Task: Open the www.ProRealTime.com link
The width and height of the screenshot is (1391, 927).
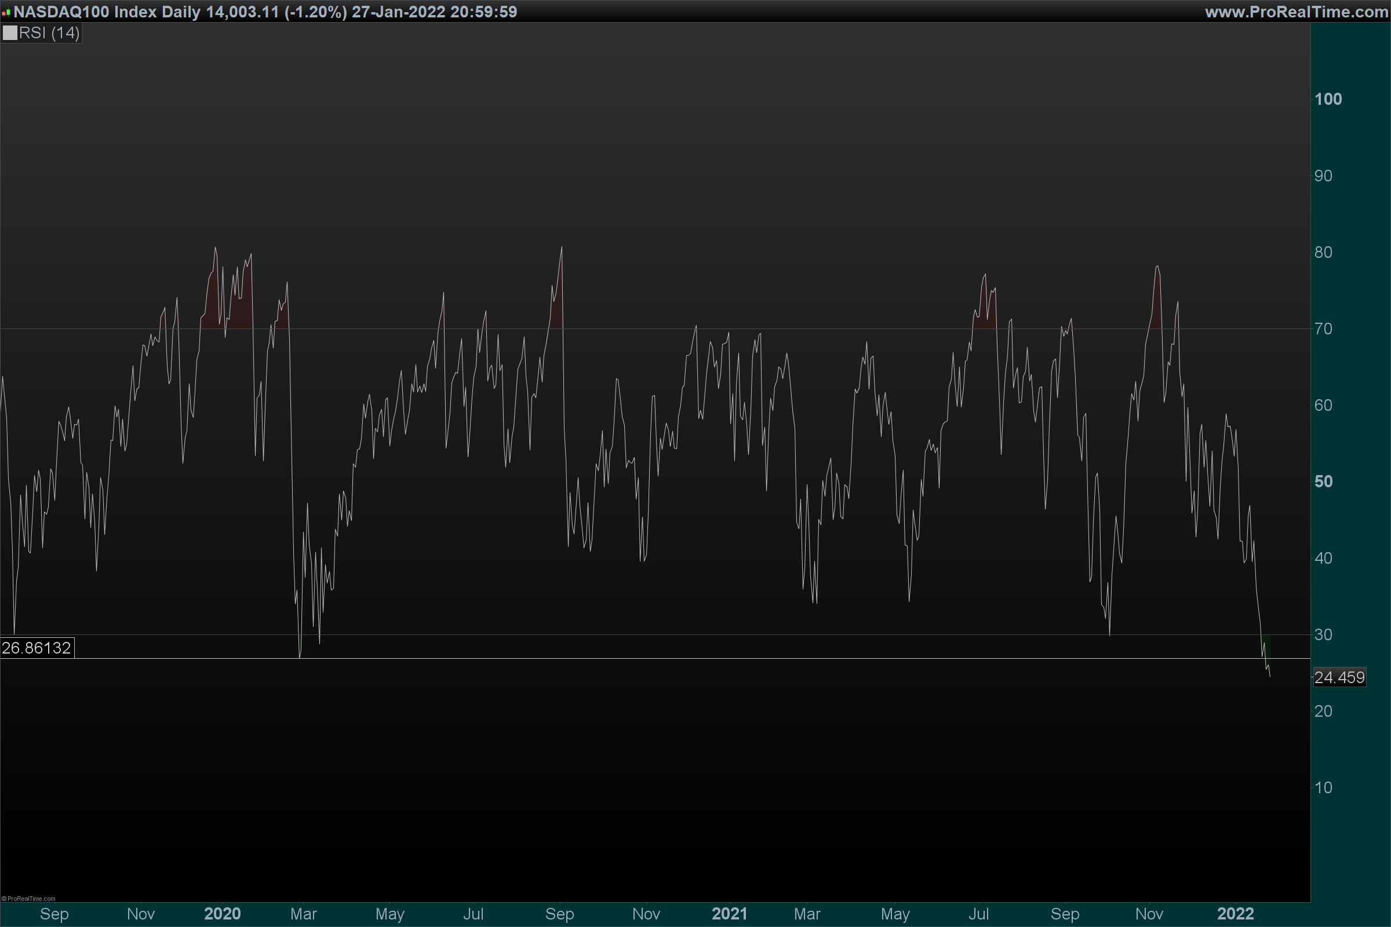Action: [1297, 12]
